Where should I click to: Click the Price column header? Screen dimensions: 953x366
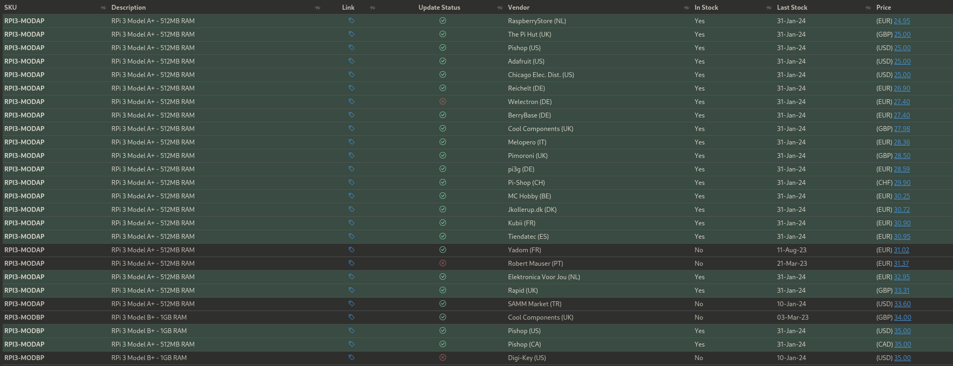(x=883, y=8)
